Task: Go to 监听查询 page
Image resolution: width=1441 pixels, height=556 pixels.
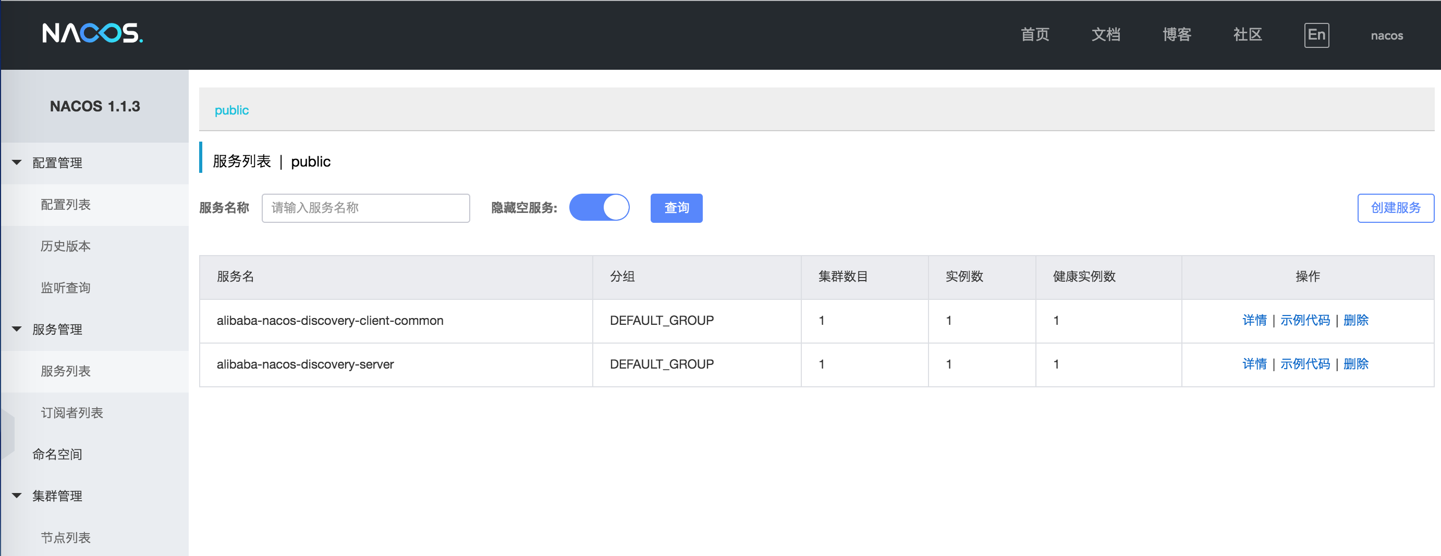Action: 66,288
